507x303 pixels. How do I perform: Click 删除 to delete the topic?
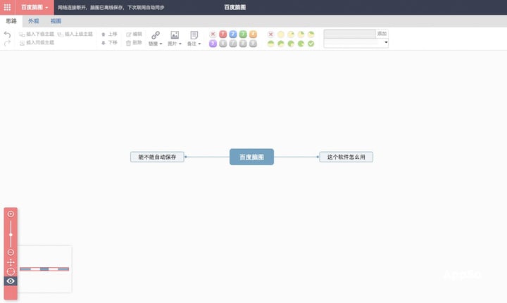[x=134, y=43]
